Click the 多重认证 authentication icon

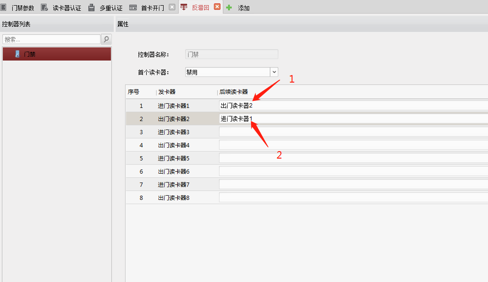pos(90,7)
